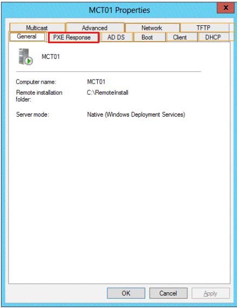The image size is (237, 308).
Task: Click the greyed-out Apply button
Action: click(x=211, y=293)
